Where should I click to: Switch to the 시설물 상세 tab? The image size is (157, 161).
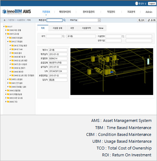coord(57,28)
